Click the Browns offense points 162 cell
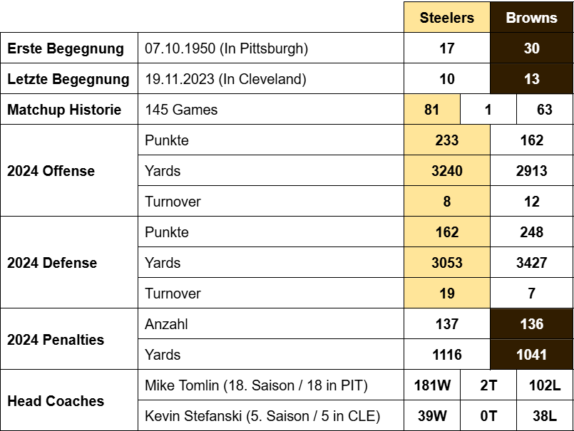Viewport: 574px width, 431px height. [532, 140]
